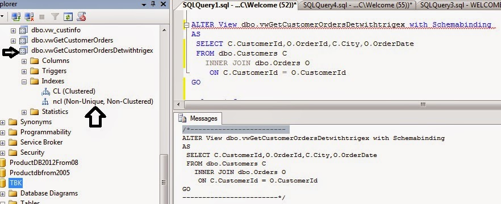501x204 pixels.
Task: Stop the Object Explorer action
Action: 42,16
